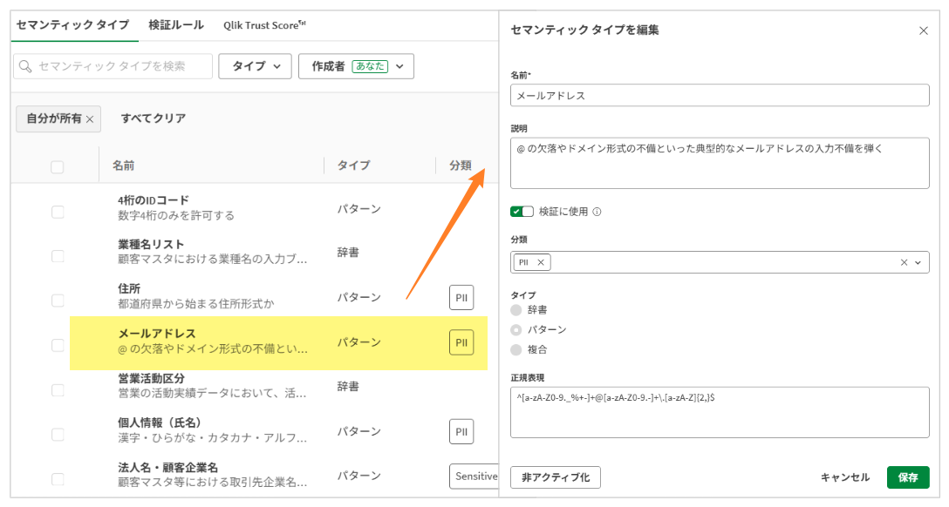Click the PII badge in 住所 row
The height and width of the screenshot is (507, 949).
click(x=461, y=297)
